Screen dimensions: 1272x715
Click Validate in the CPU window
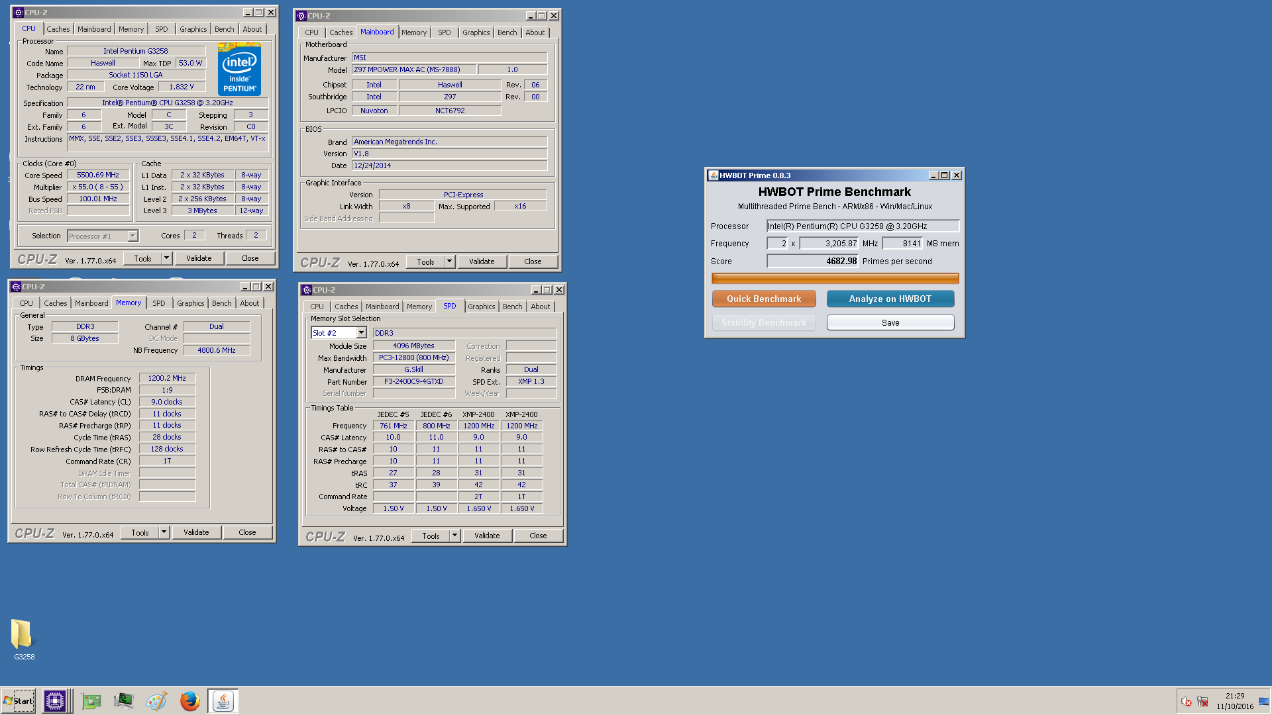click(x=199, y=258)
